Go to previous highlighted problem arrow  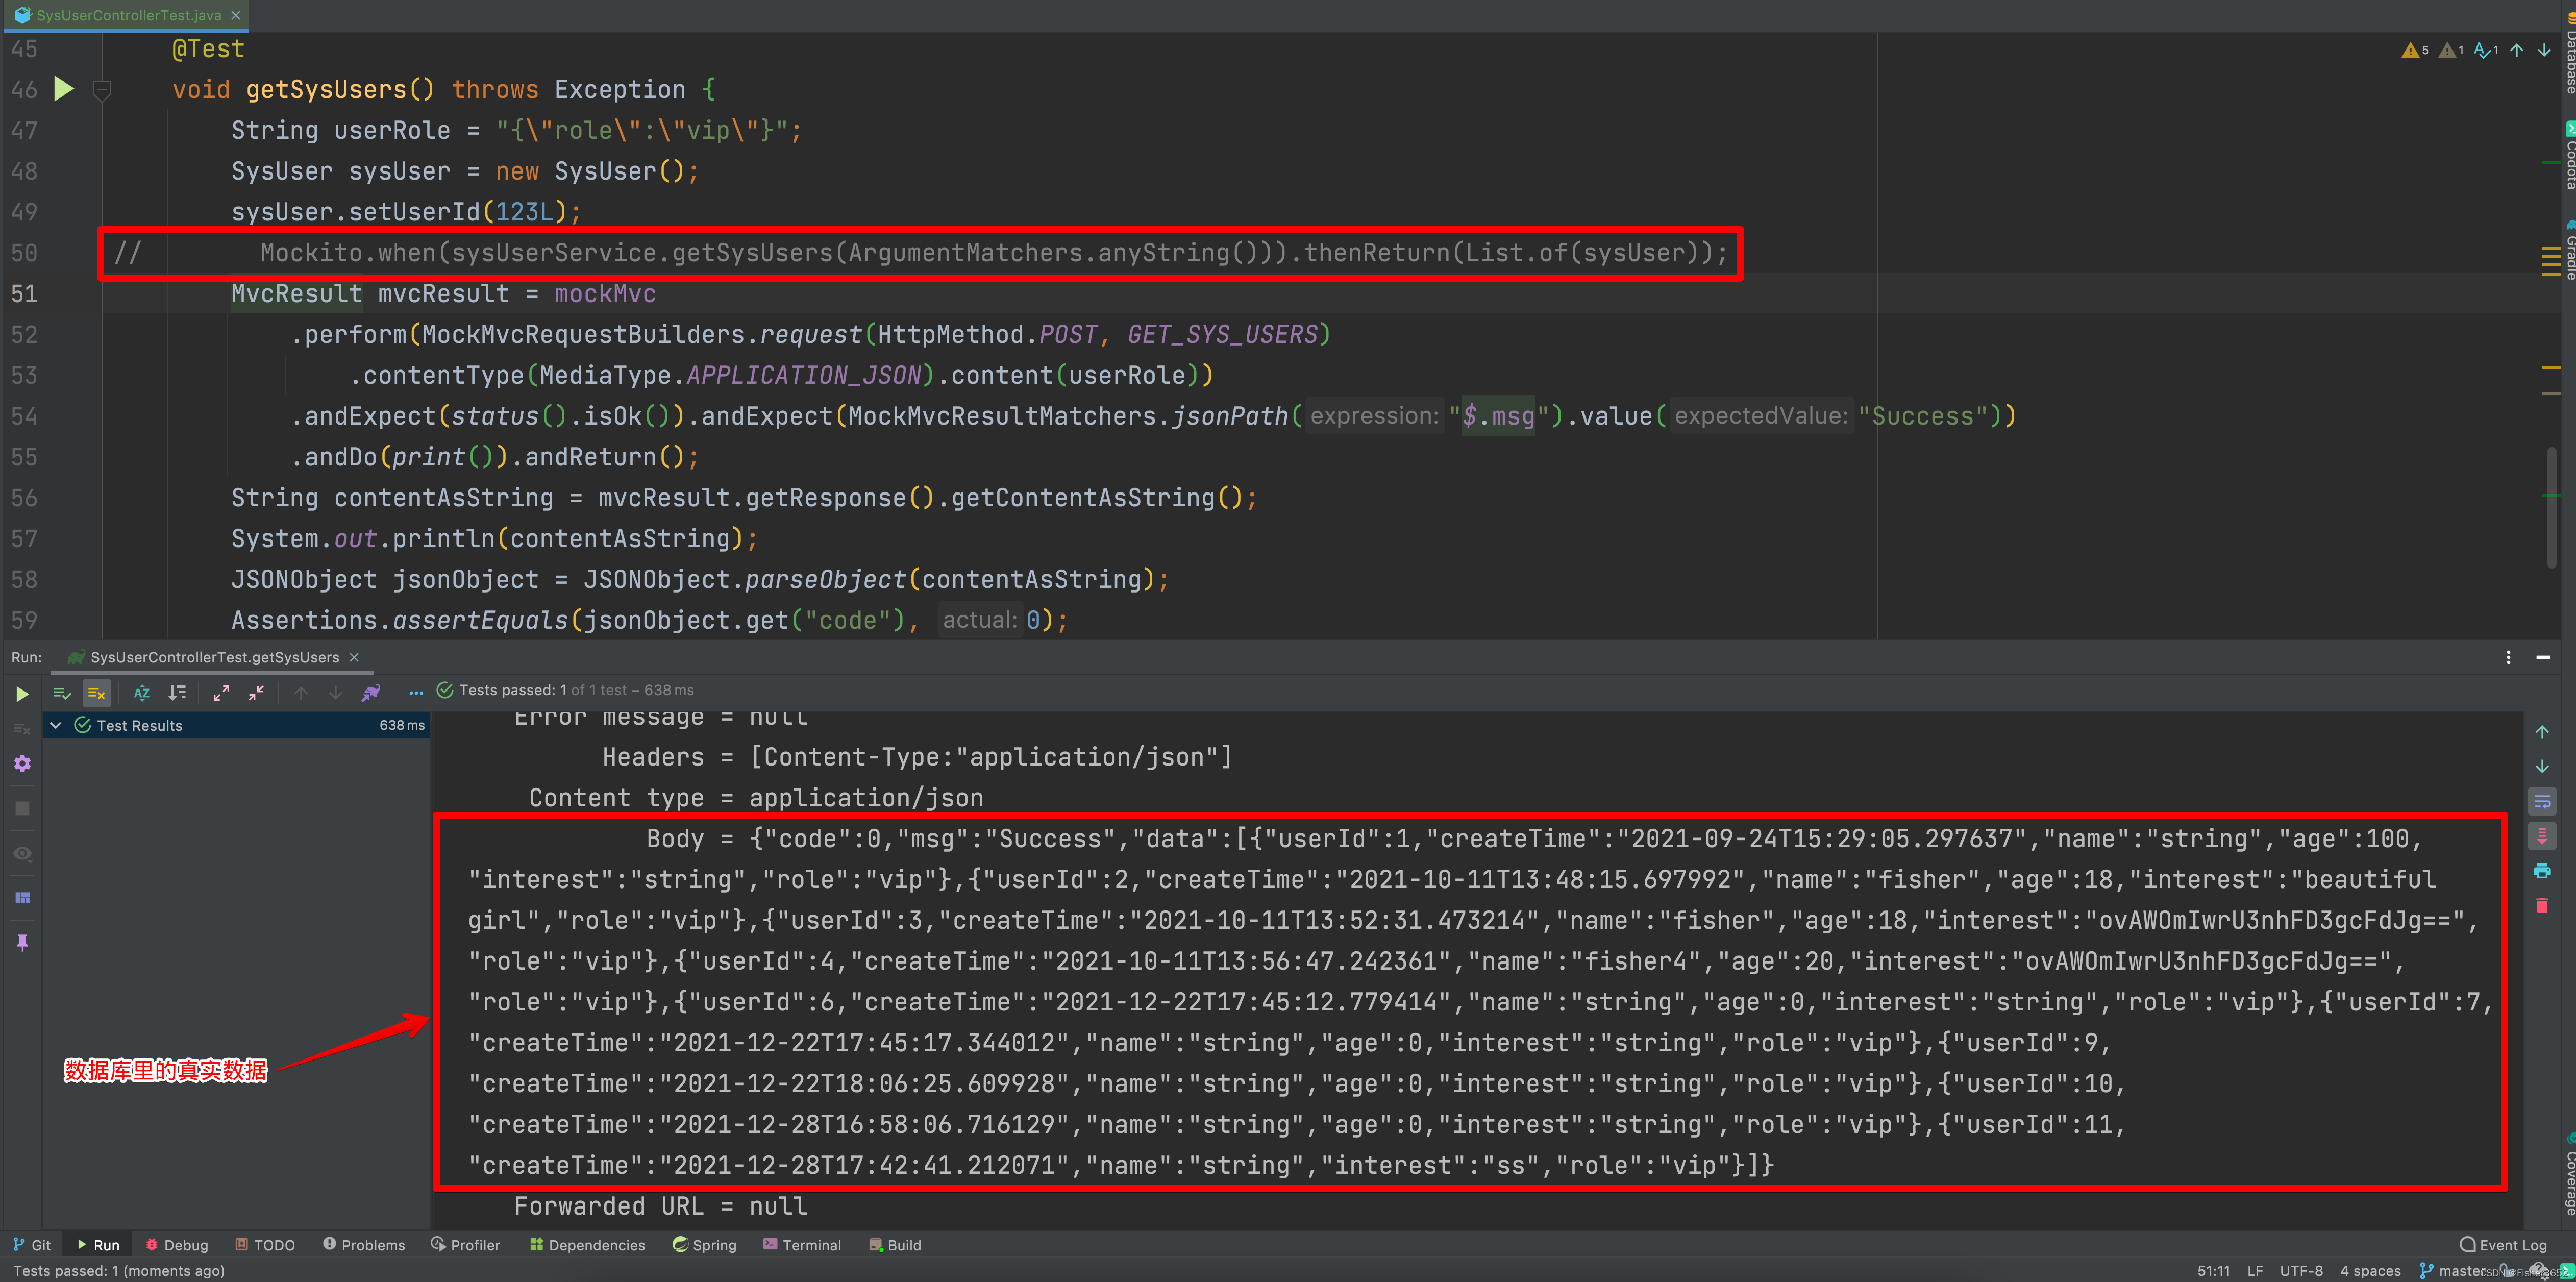point(2517,50)
